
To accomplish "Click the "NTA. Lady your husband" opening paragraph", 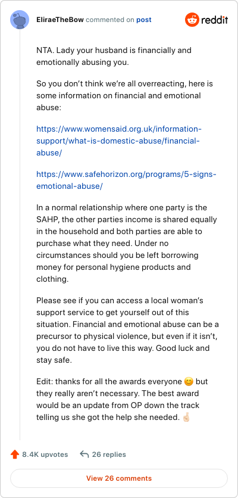I will (x=114, y=56).
